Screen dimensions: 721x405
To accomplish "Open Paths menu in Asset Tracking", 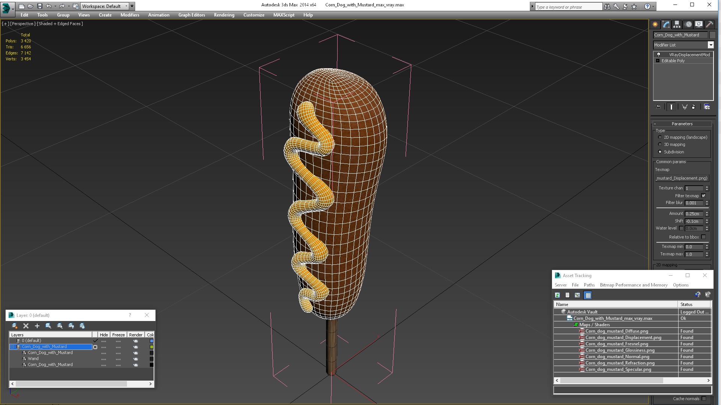I will click(x=589, y=285).
